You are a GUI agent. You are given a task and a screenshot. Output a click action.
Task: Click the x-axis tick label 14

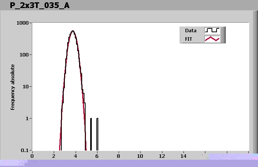pyautogui.click(x=184, y=156)
